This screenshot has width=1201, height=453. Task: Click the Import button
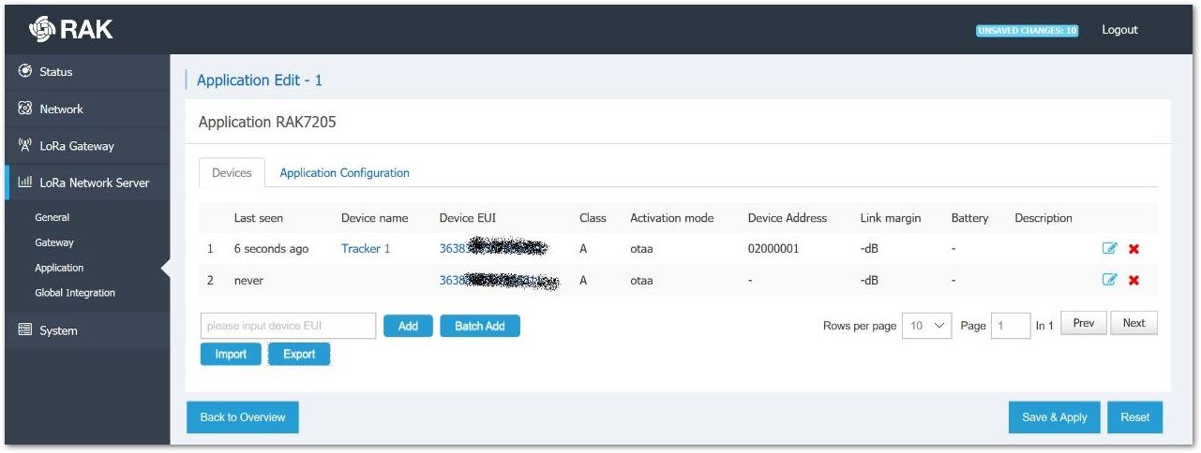click(231, 354)
